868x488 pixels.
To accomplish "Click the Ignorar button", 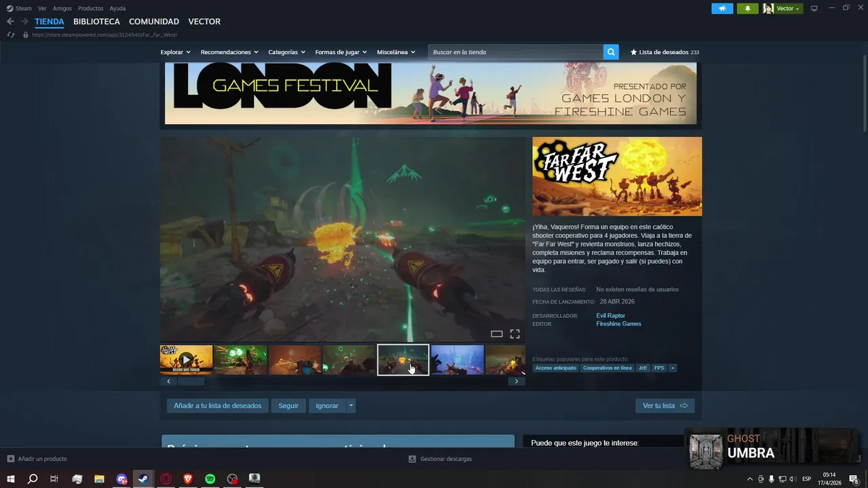I will [x=327, y=406].
